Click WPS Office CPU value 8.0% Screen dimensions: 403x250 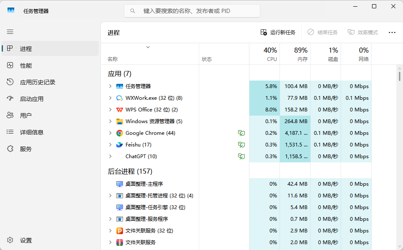click(271, 110)
